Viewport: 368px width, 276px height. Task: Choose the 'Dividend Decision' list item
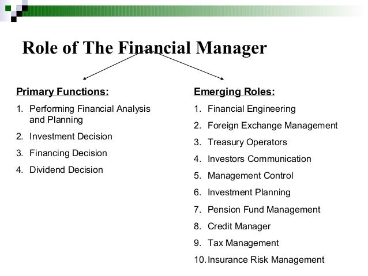click(x=66, y=170)
